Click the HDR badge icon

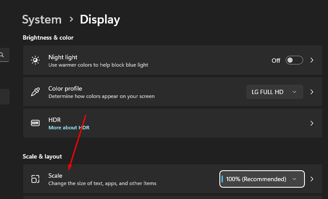35,123
